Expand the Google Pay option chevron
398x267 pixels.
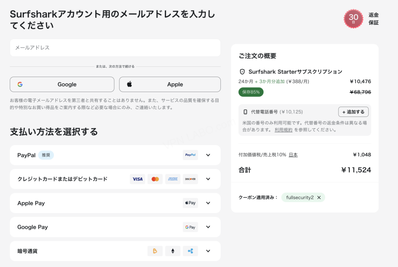[x=208, y=227]
